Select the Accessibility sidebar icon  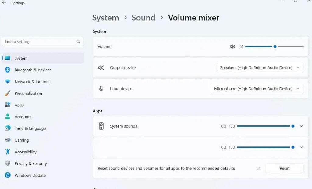coord(7,152)
